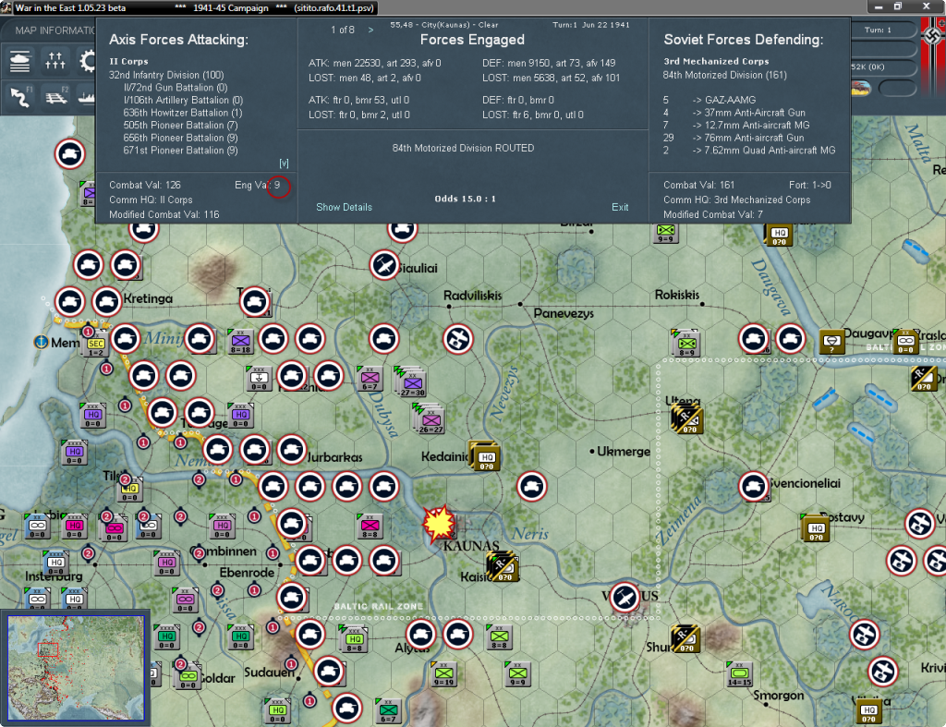
Task: Select 671st Pioneer Battalion (9) entry
Action: 180,151
